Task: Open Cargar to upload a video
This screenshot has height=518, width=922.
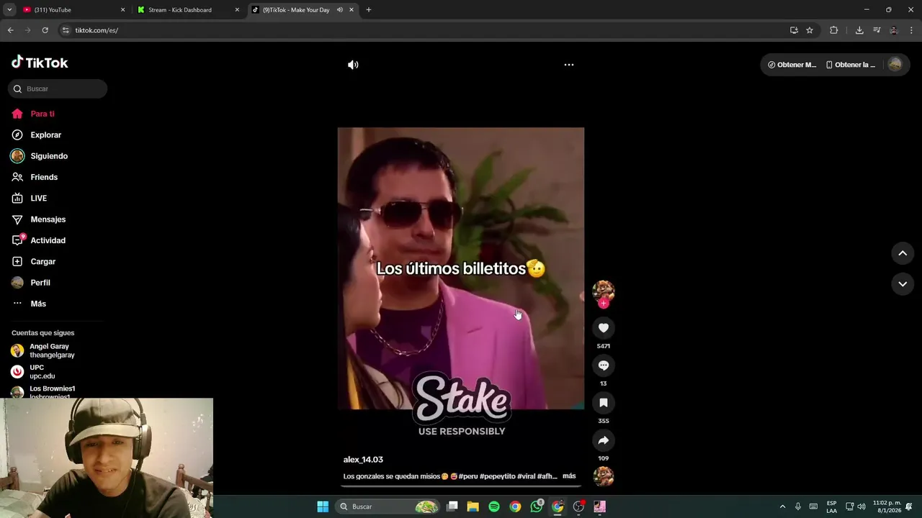Action: click(x=42, y=261)
